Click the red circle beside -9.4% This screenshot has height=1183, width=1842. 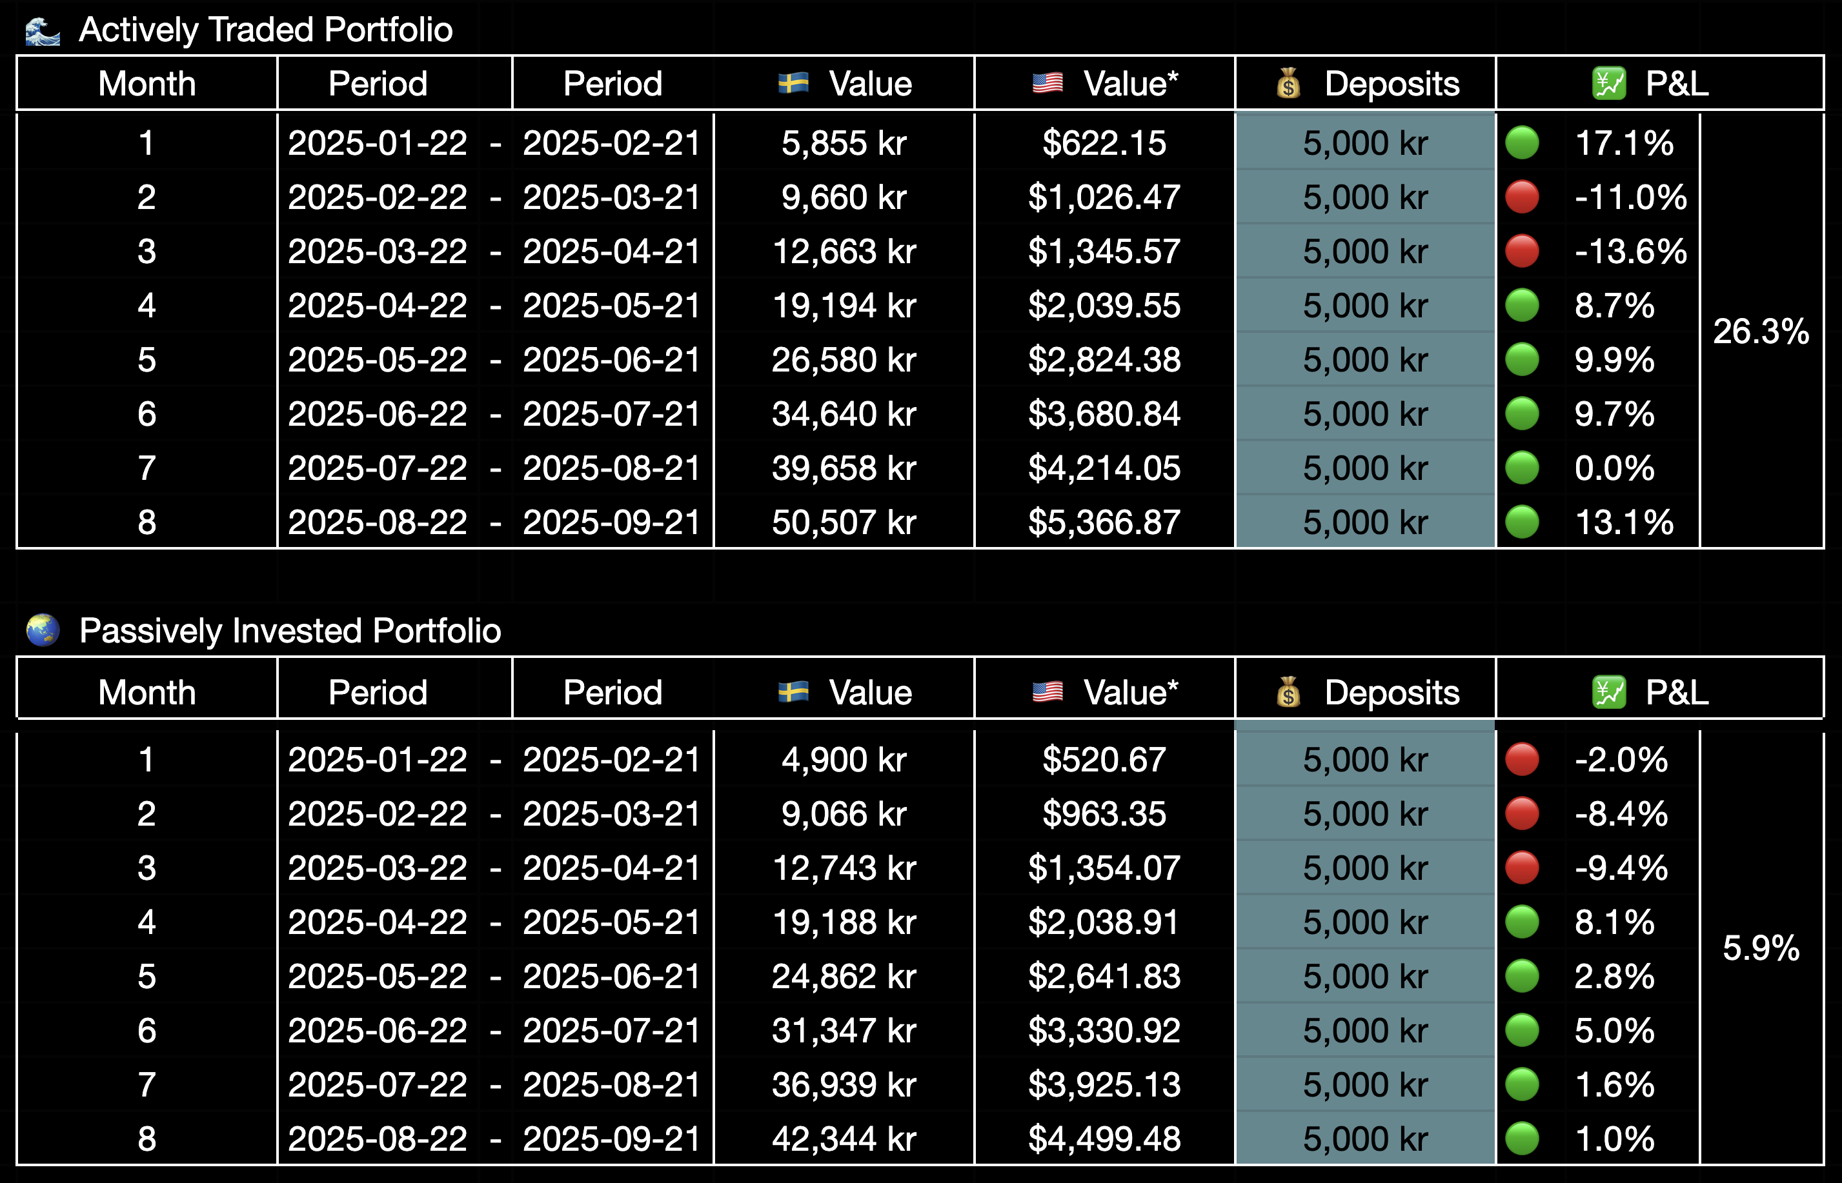pos(1521,868)
